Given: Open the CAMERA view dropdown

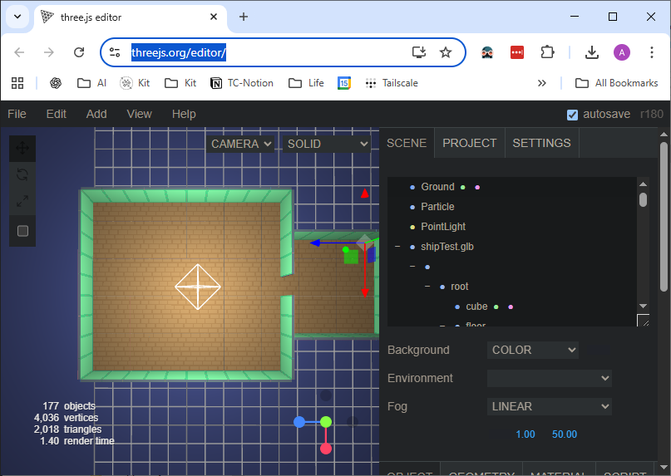Looking at the screenshot, I should (x=241, y=144).
